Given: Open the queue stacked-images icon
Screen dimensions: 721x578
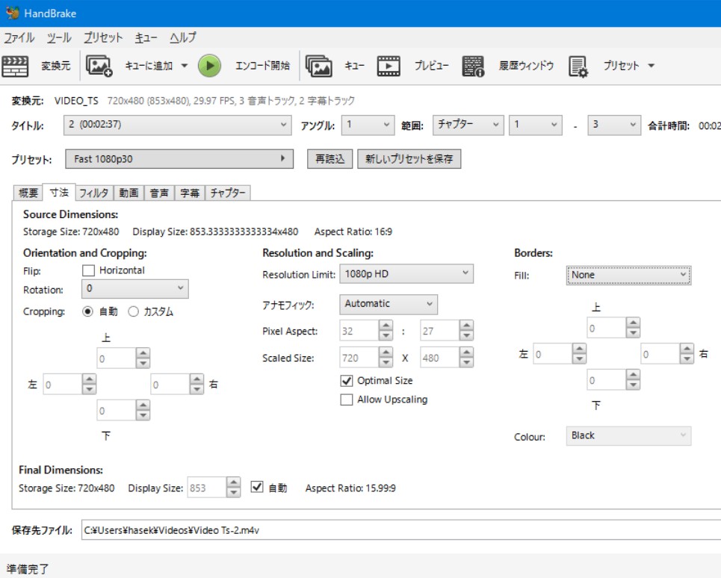Looking at the screenshot, I should point(318,66).
